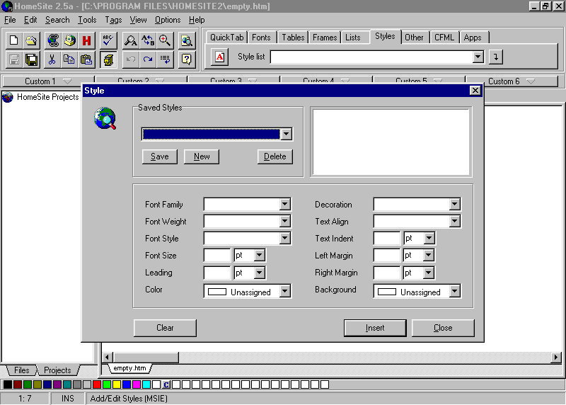Click the Save All stacked floppies icon
The width and height of the screenshot is (566, 405).
31,59
